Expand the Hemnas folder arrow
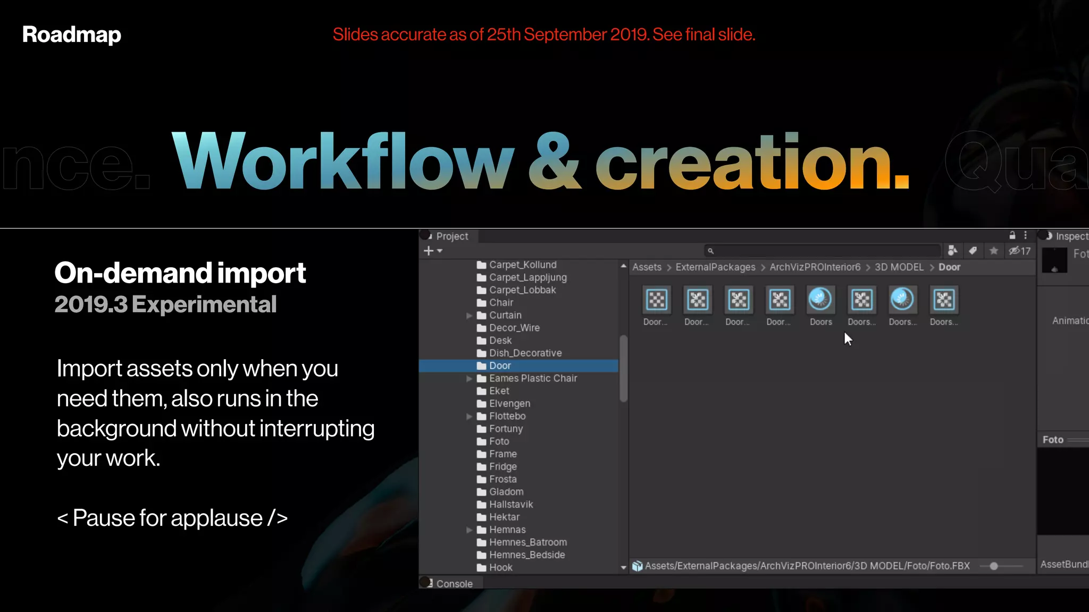 point(469,530)
